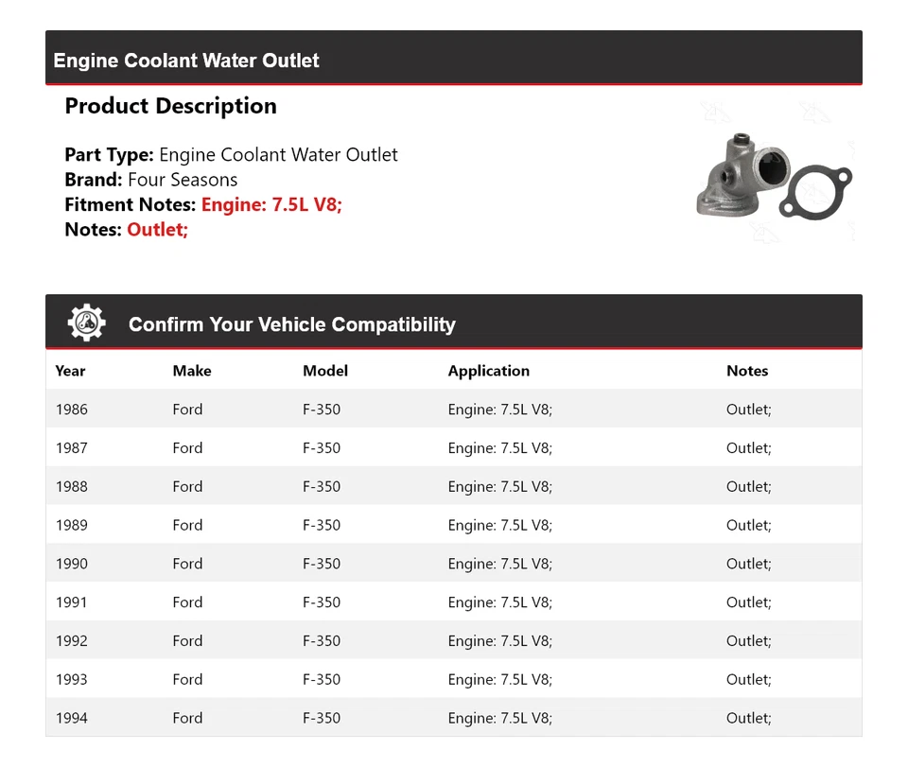
Task: Click the Engine Coolant Water Outlet header
Action: [x=186, y=61]
